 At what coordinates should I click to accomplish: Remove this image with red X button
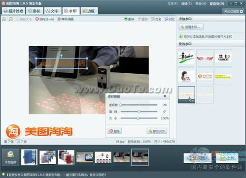[x=45, y=19]
